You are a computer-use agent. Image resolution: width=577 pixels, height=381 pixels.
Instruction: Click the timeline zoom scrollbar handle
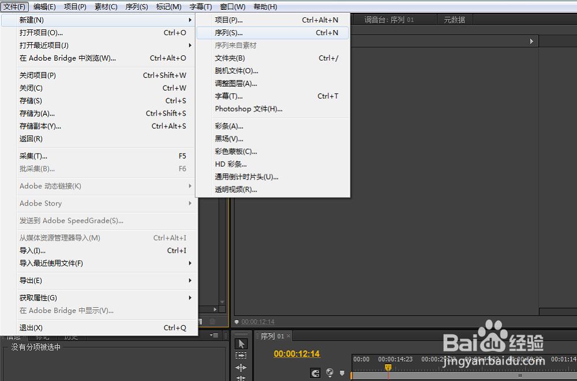[520, 376]
